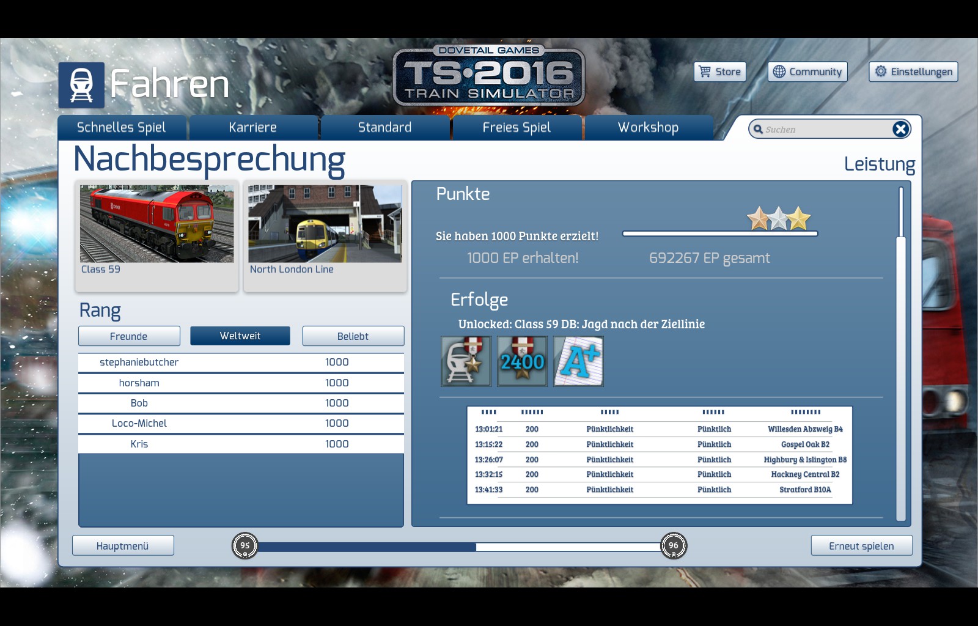The height and width of the screenshot is (626, 978).
Task: Open the Workshop tab
Action: click(649, 128)
